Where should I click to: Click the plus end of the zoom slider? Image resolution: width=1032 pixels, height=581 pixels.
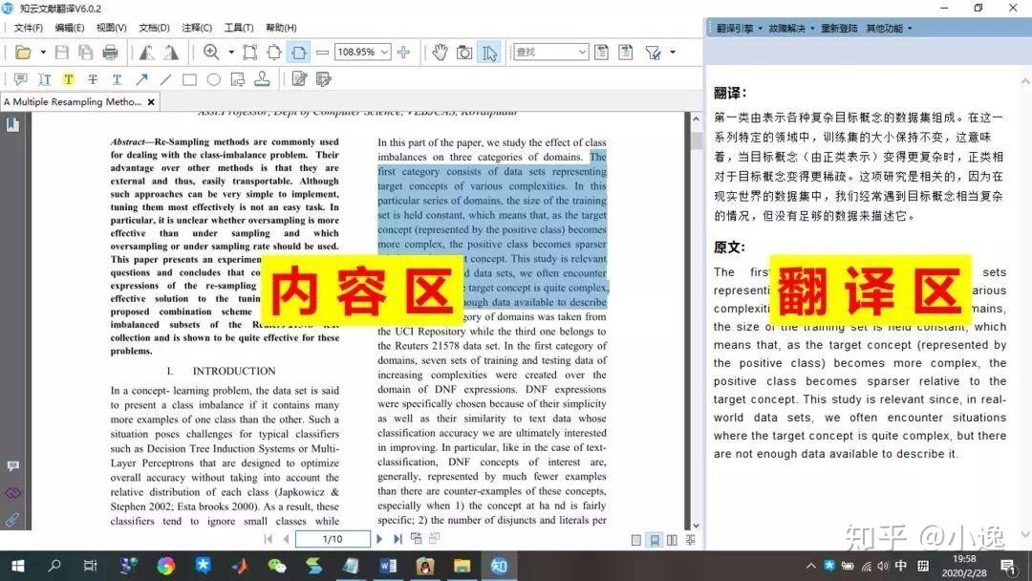404,52
